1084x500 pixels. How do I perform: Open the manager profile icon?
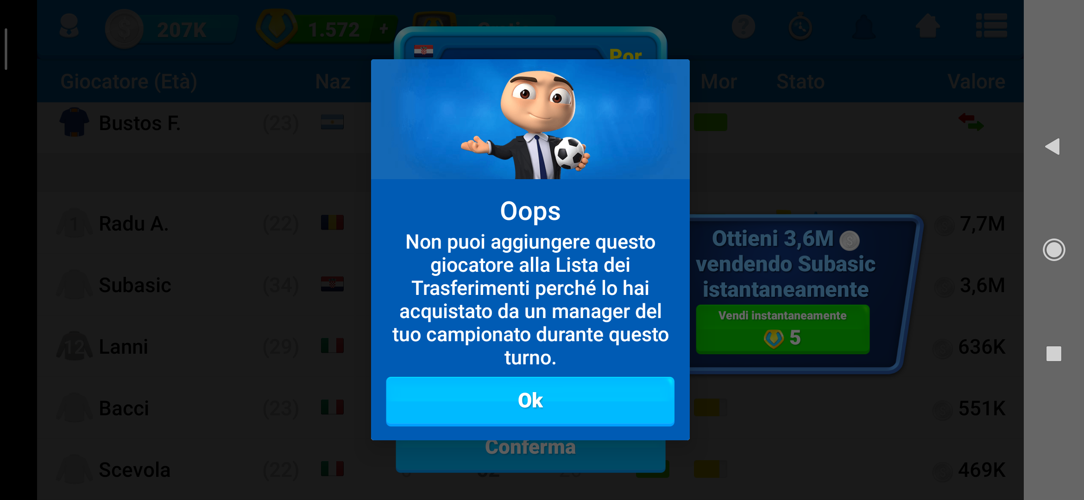click(x=69, y=27)
